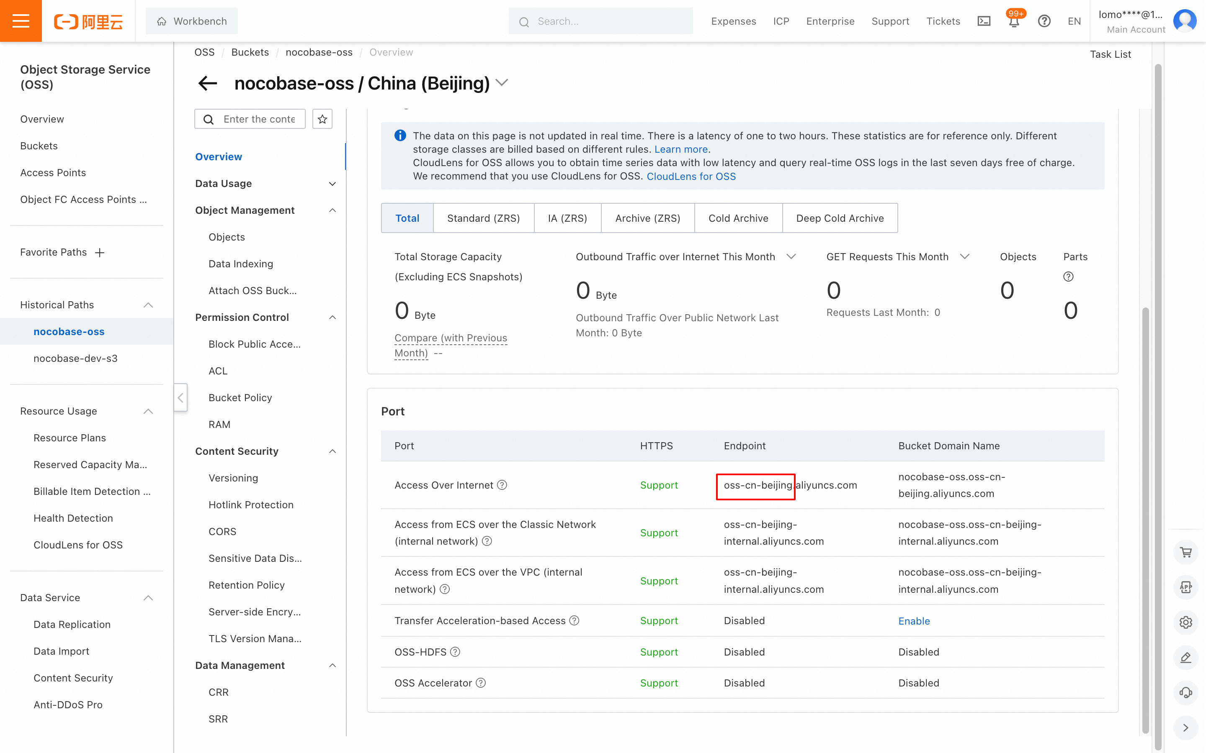The height and width of the screenshot is (753, 1206).
Task: Expand the Data Usage section
Action: [x=332, y=184]
